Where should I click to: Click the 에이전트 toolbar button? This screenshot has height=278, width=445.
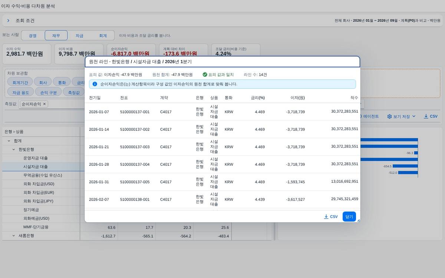369,116
